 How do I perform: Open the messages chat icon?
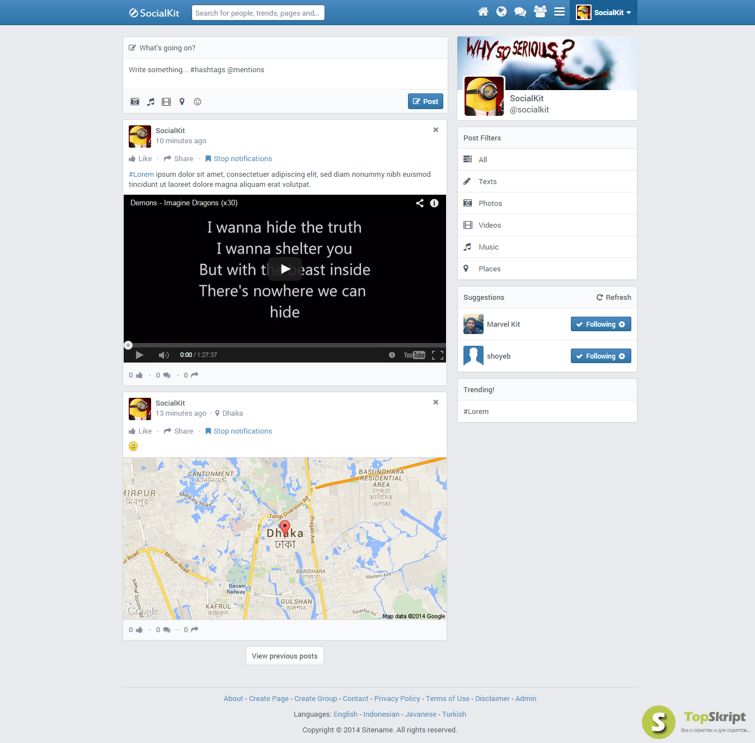click(x=520, y=12)
